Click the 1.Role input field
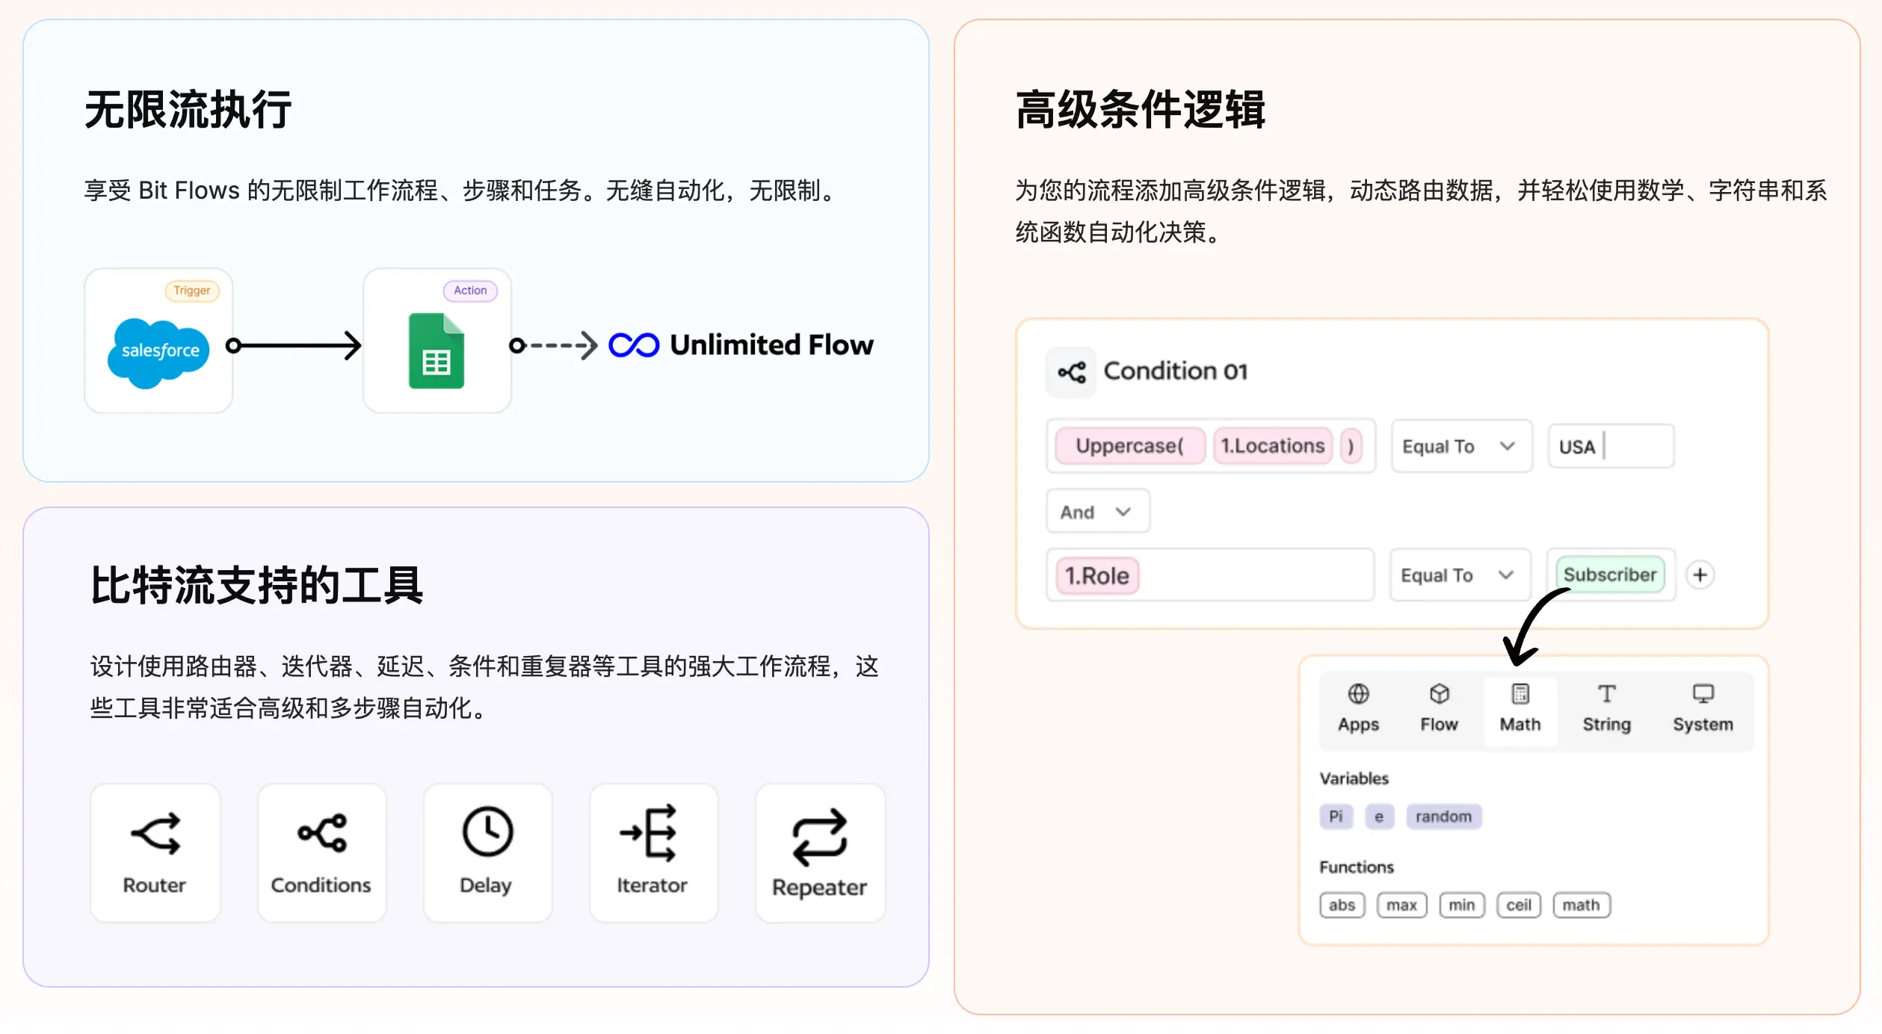This screenshot has height=1034, width=1882. 1210,575
